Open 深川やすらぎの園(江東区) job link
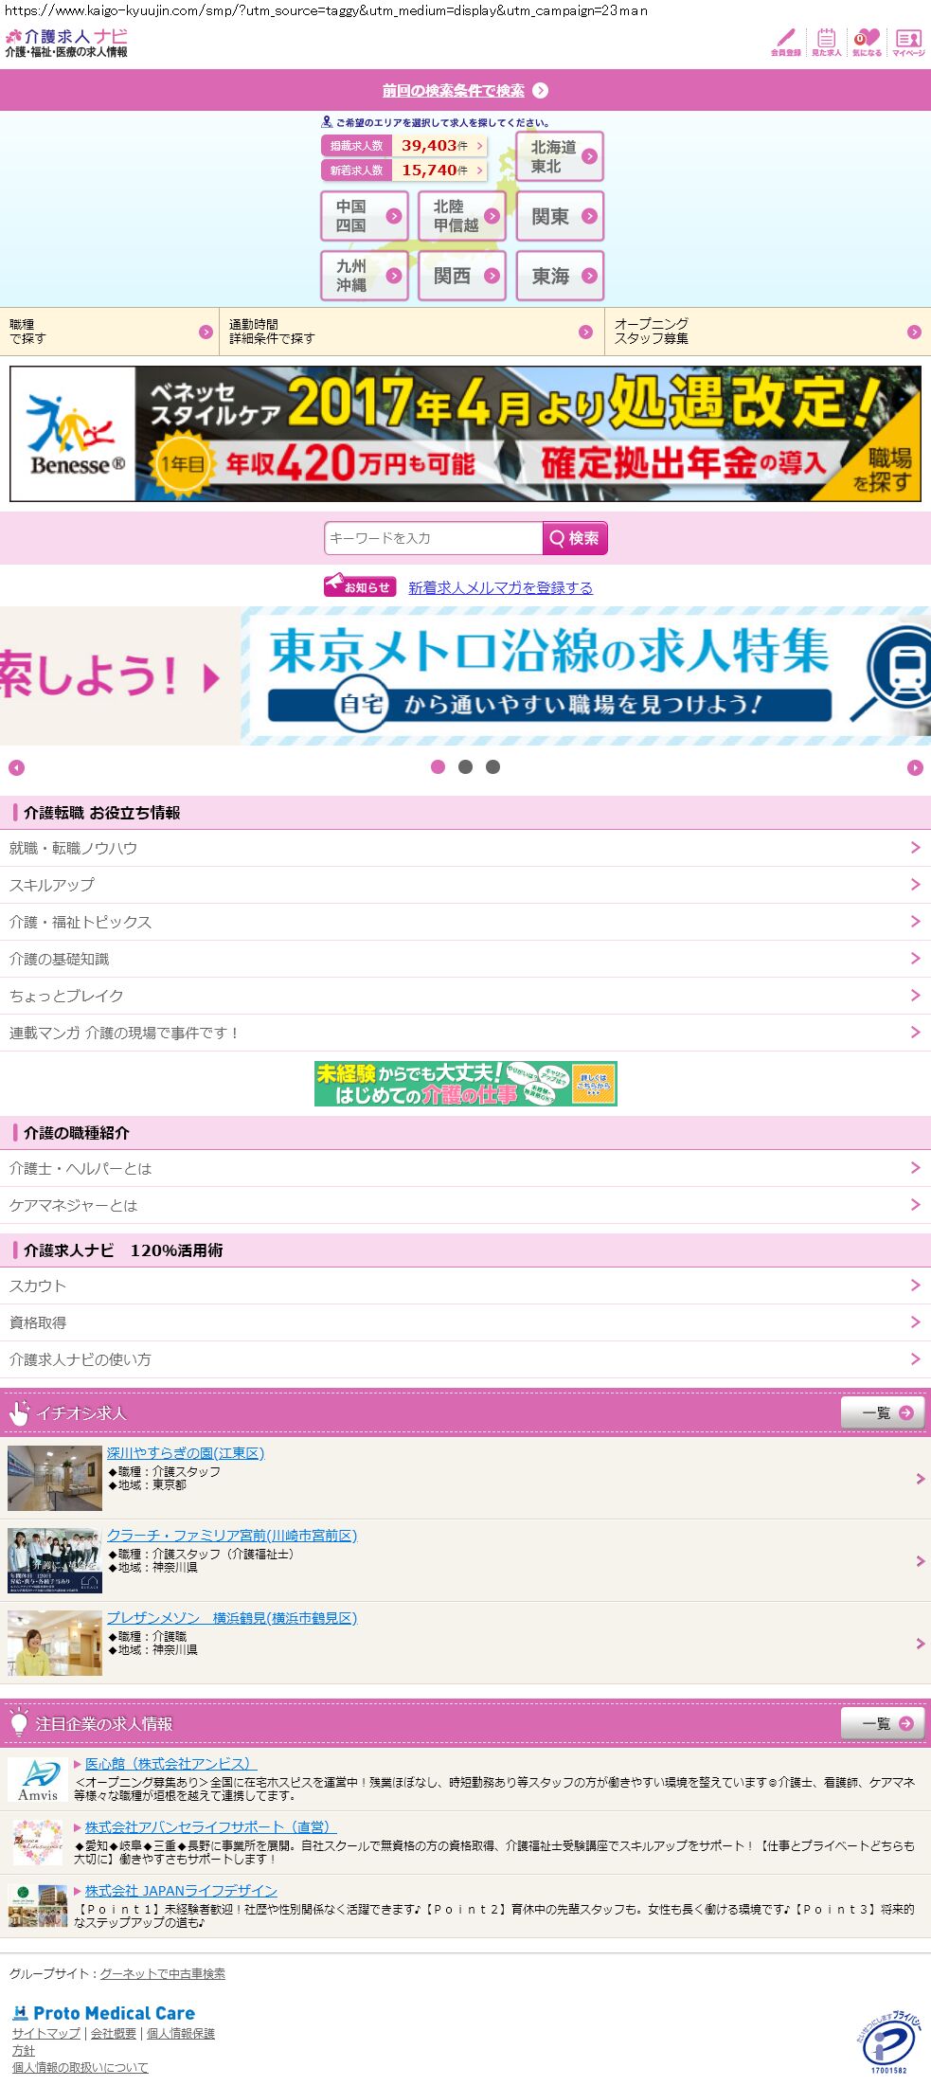This screenshot has height=2086, width=931. tap(186, 1452)
